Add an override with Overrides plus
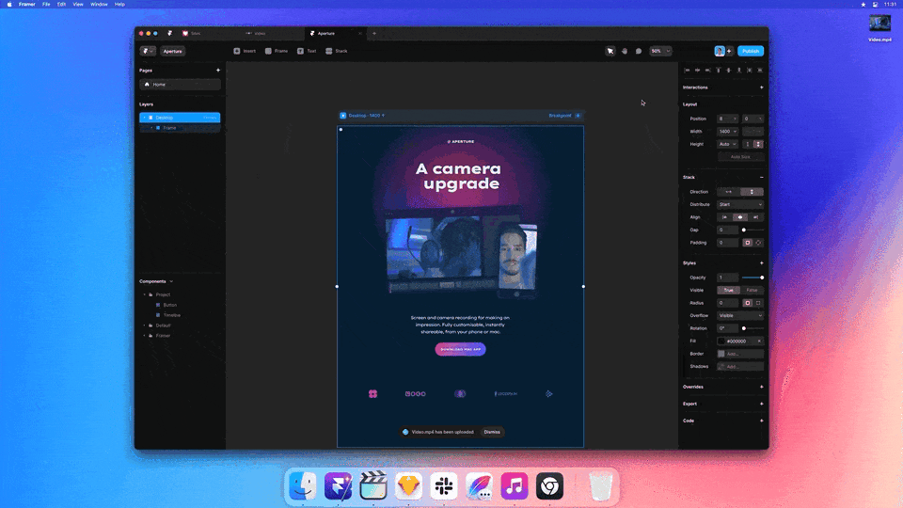Viewport: 903px width, 508px height. coord(761,387)
